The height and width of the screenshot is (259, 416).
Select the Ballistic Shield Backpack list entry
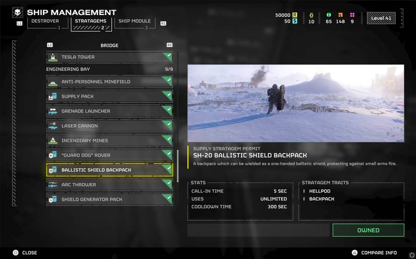(109, 170)
